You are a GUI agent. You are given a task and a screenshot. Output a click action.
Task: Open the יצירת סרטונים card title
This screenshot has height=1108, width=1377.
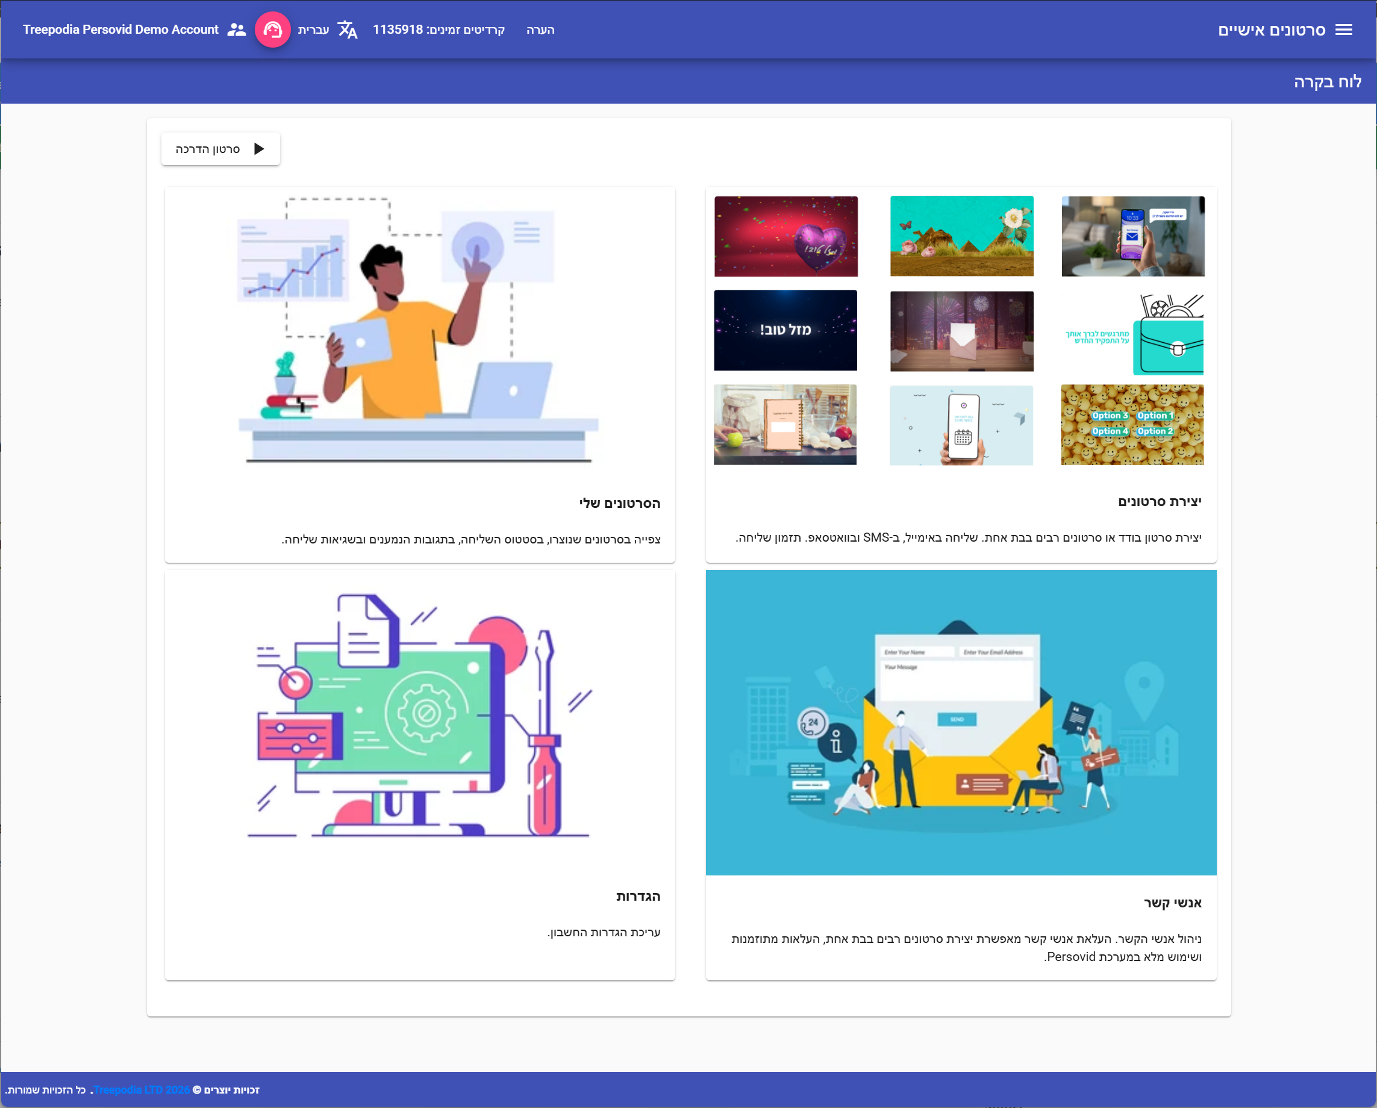1160,502
